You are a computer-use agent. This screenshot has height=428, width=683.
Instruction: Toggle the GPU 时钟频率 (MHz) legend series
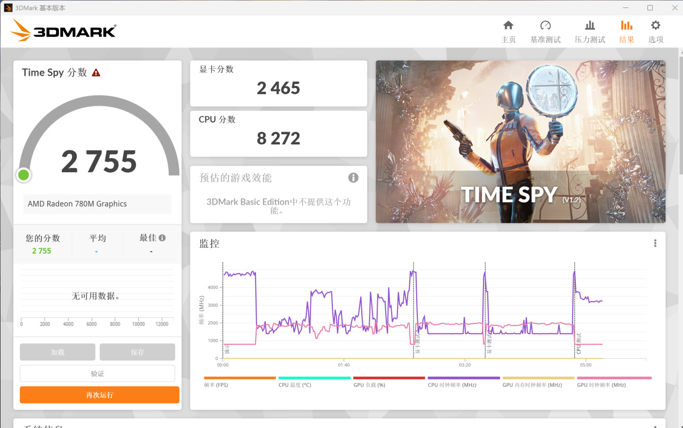pos(614,382)
